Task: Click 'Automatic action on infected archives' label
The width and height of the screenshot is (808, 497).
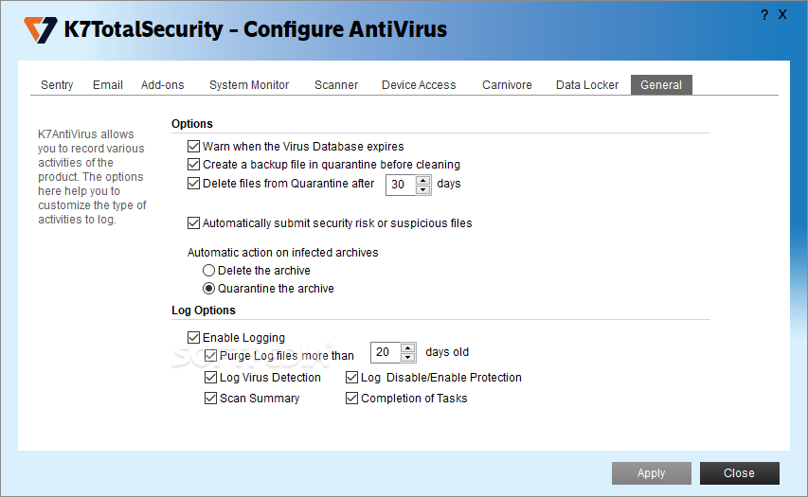Action: (x=282, y=253)
